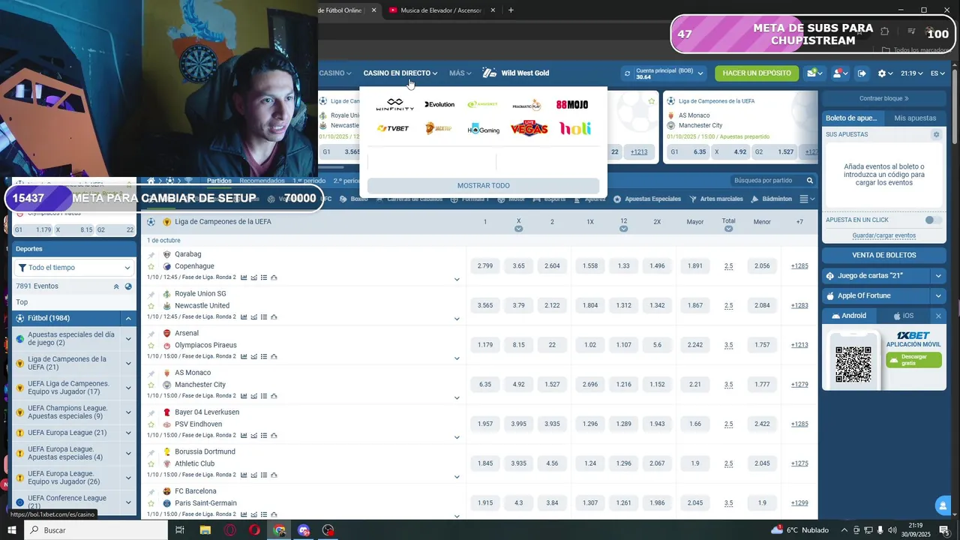Click Contraer bloque button
Viewport: 960px width, 540px height.
pyautogui.click(x=883, y=98)
